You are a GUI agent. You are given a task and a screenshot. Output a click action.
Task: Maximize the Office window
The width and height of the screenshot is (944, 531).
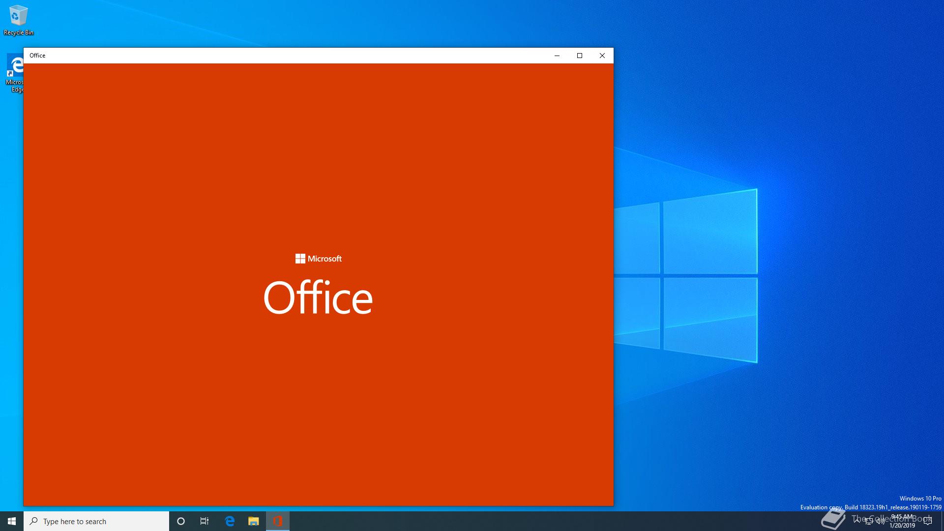[x=580, y=56]
